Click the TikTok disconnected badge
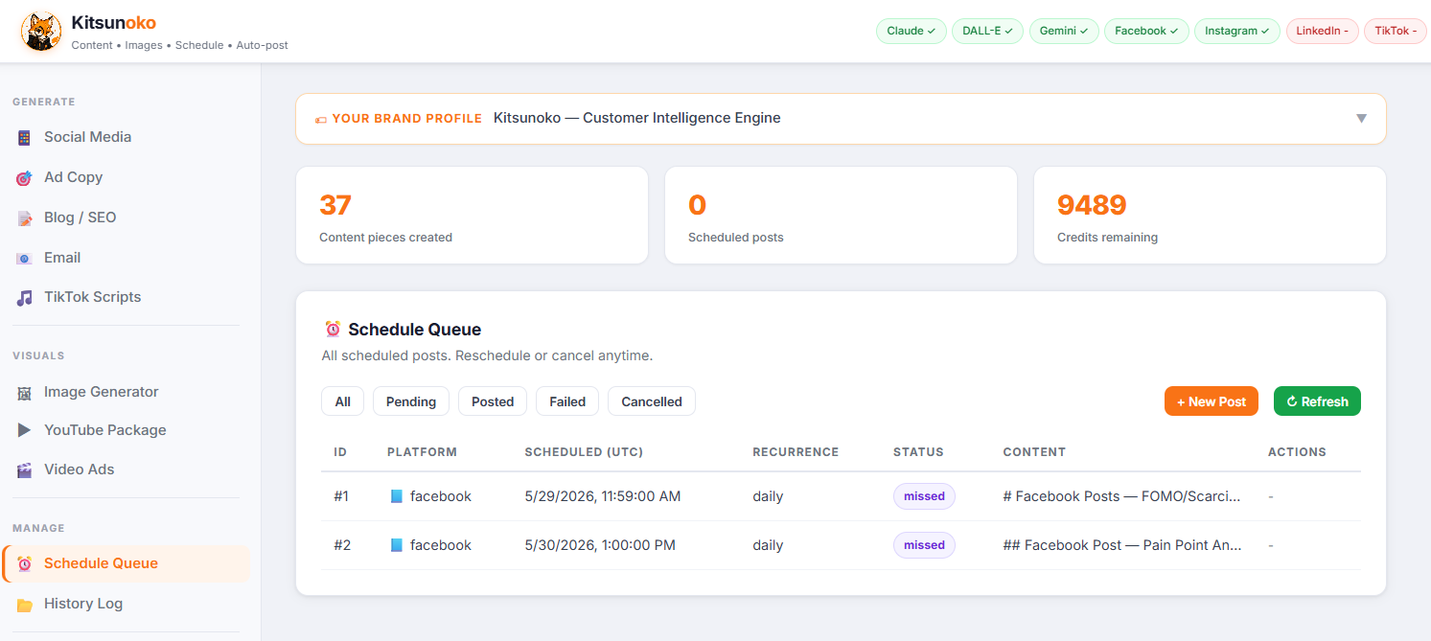 click(1396, 31)
